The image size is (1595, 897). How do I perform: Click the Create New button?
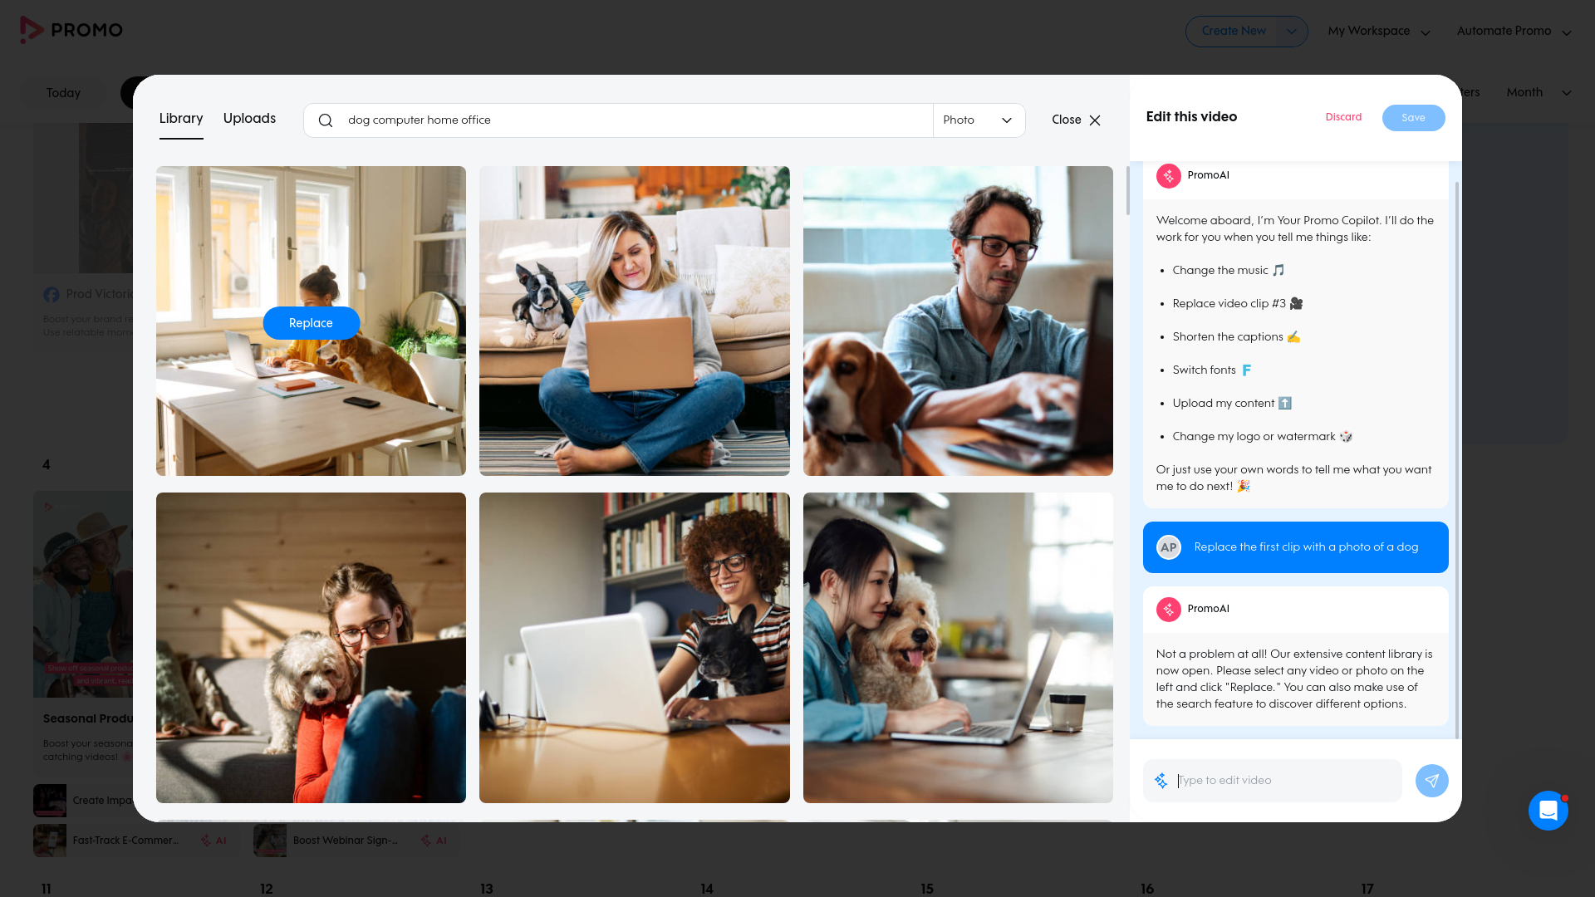1233,32
